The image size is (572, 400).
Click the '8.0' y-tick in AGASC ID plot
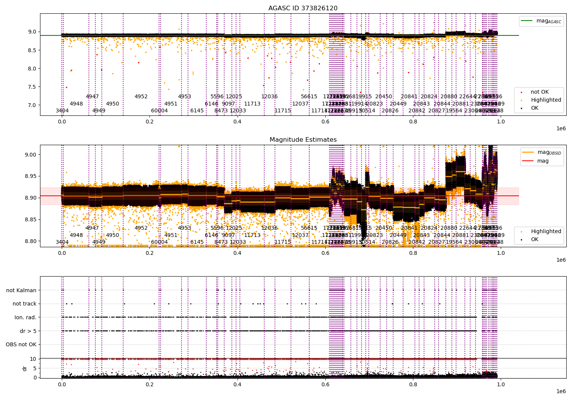(32, 69)
